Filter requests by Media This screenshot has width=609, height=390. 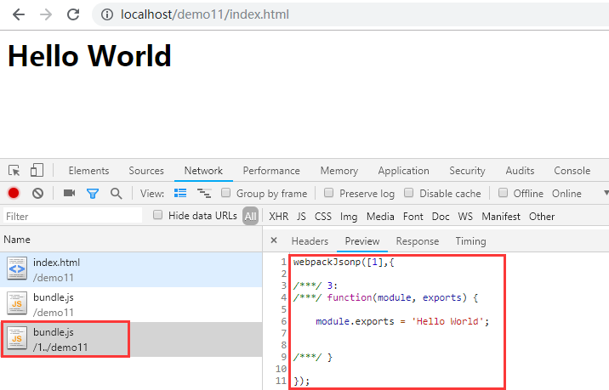click(x=380, y=216)
